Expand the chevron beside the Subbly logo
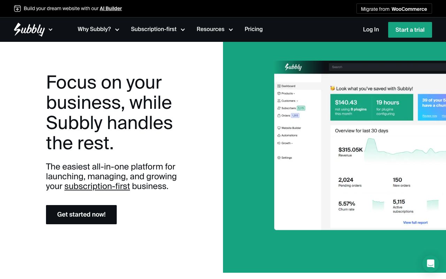This screenshot has height=279, width=446. [51, 30]
